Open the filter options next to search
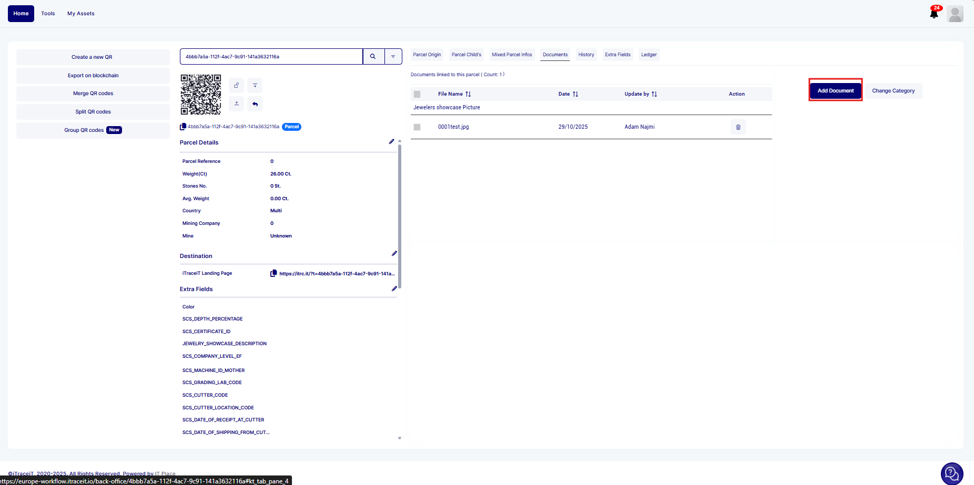 (x=393, y=57)
